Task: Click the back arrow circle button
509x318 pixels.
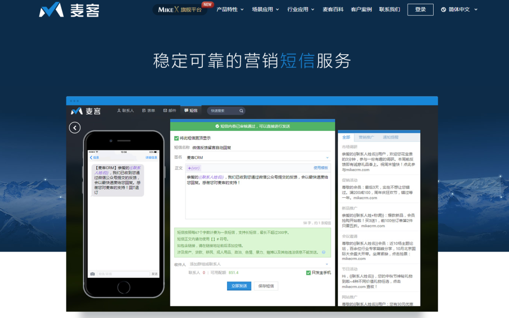Action: (74, 128)
